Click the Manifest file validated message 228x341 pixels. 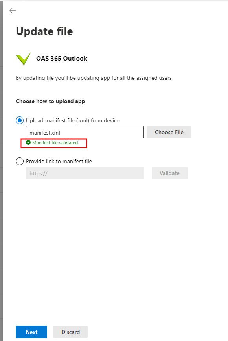pos(55,143)
